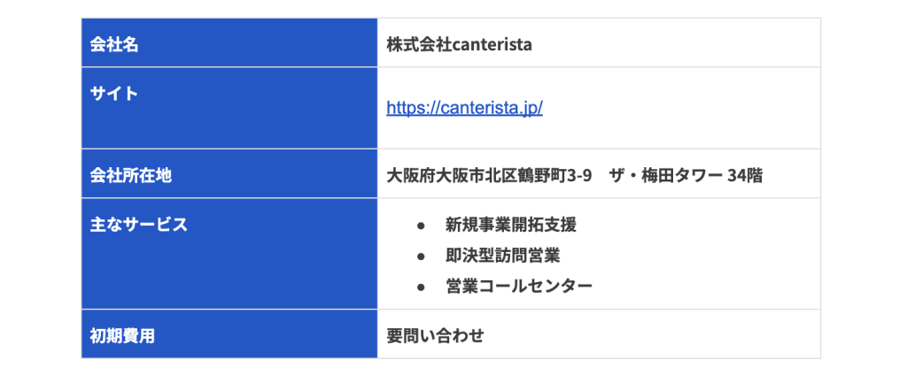Screen dimensions: 907x375
Task: Click the bullet before 新規事業開拓支援
Action: [x=421, y=225]
